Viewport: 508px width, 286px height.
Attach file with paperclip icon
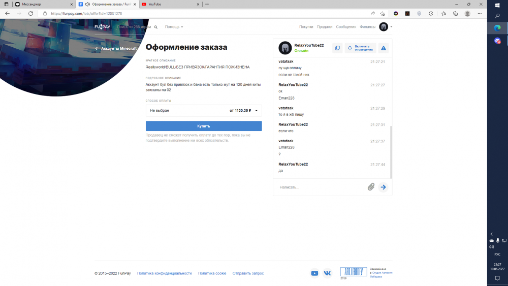[x=371, y=187]
